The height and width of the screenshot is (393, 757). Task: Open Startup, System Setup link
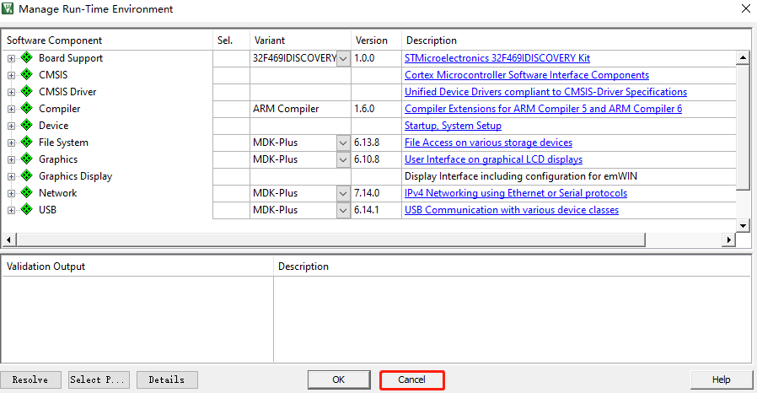point(453,126)
